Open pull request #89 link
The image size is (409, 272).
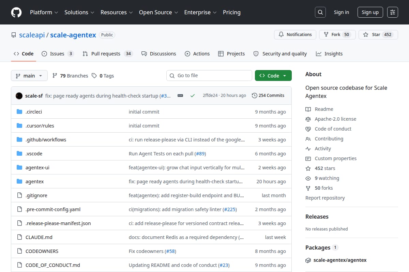click(200, 154)
